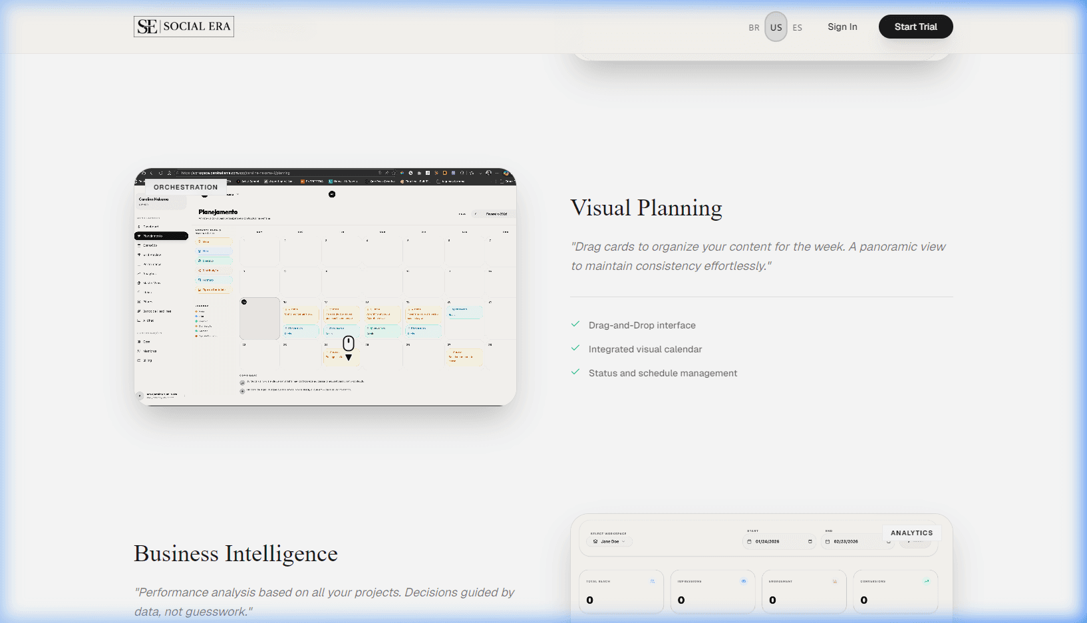Select the US language option

776,27
